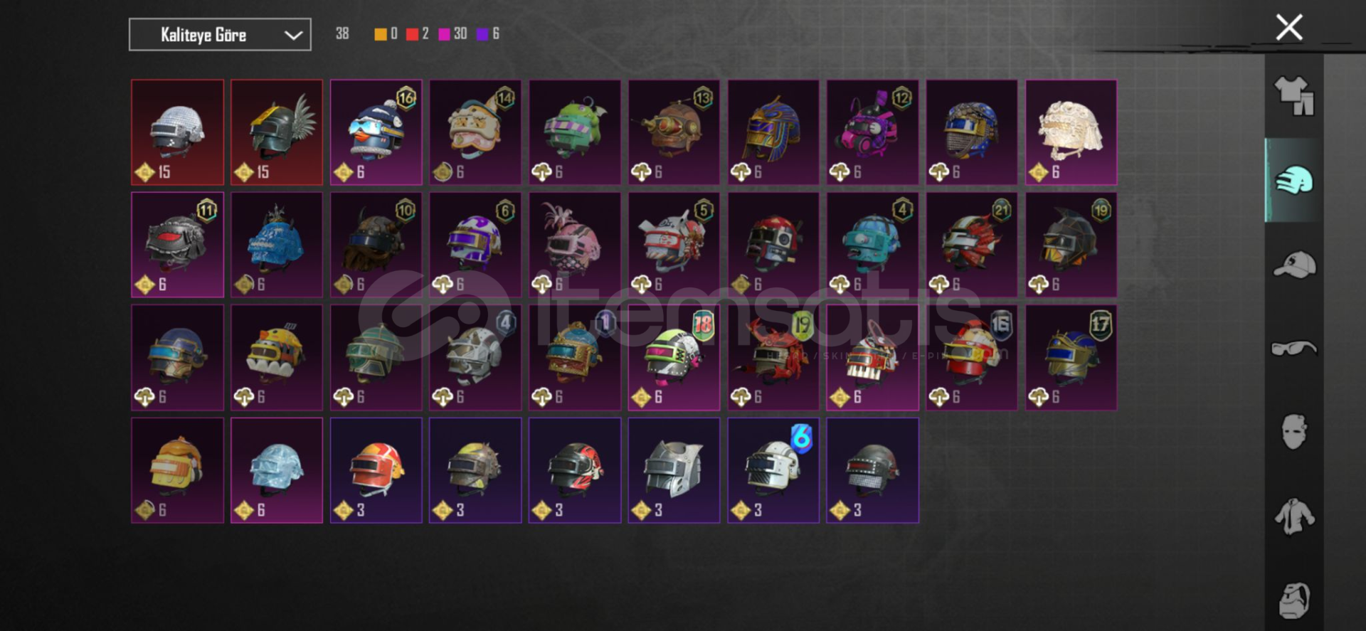This screenshot has height=631, width=1366.
Task: Select the green dragon helmet
Action: coord(575,132)
